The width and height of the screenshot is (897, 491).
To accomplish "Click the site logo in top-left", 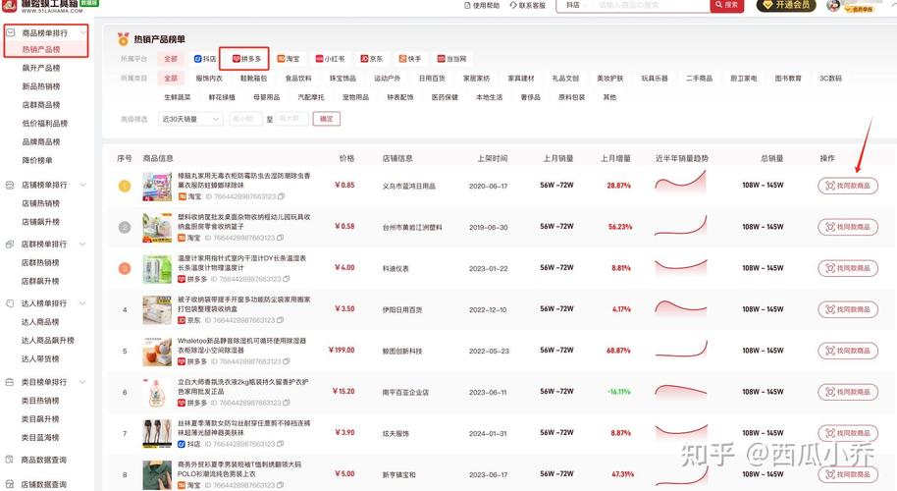I will click(9, 5).
